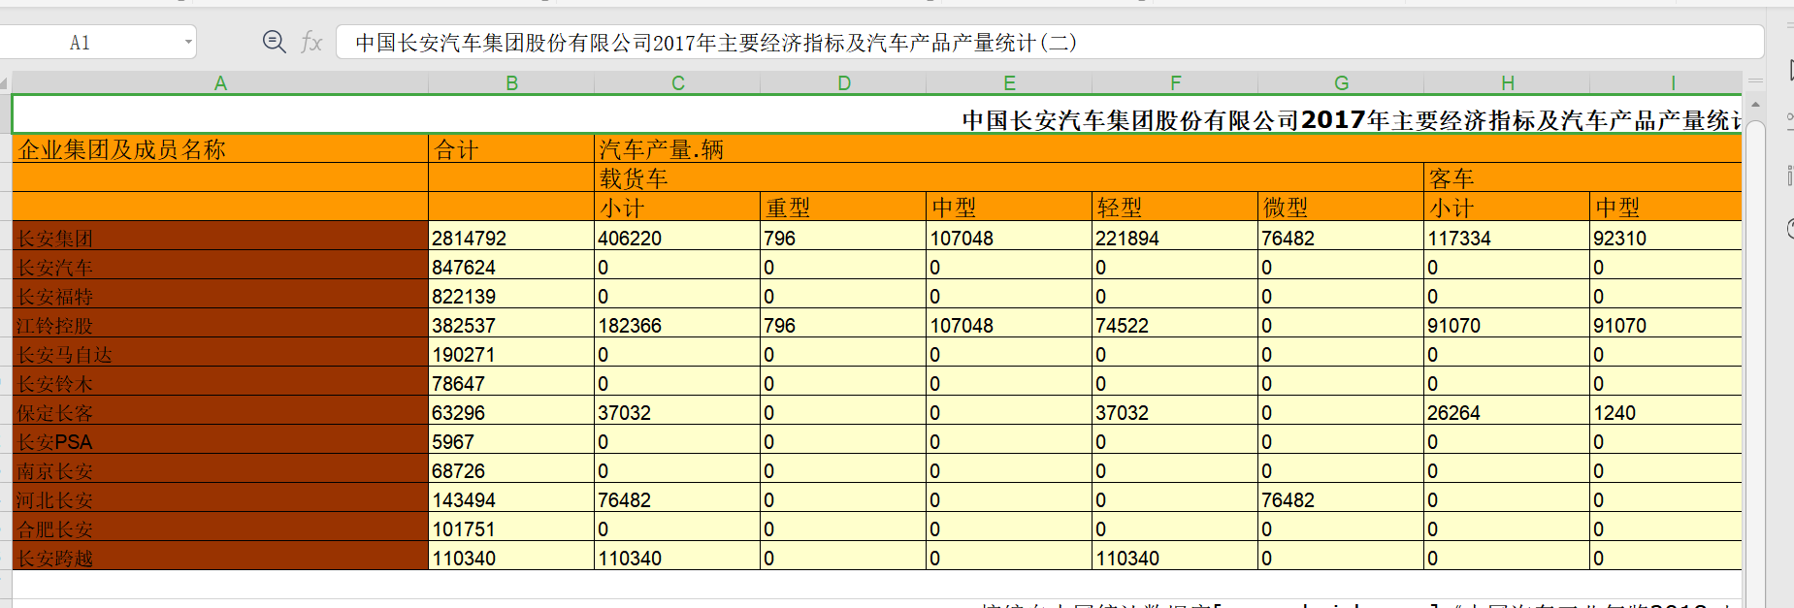The height and width of the screenshot is (608, 1794).
Task: Click the 汽车产量.辆 header cell
Action: pos(1168,148)
